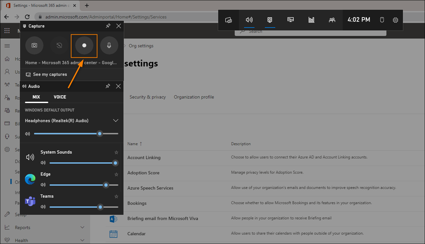
Task: Open Bookings settings
Action: click(137, 203)
